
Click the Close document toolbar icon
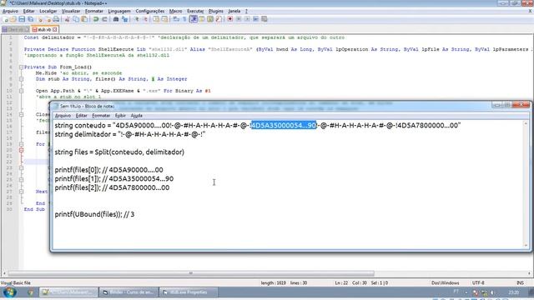pos(40,19)
